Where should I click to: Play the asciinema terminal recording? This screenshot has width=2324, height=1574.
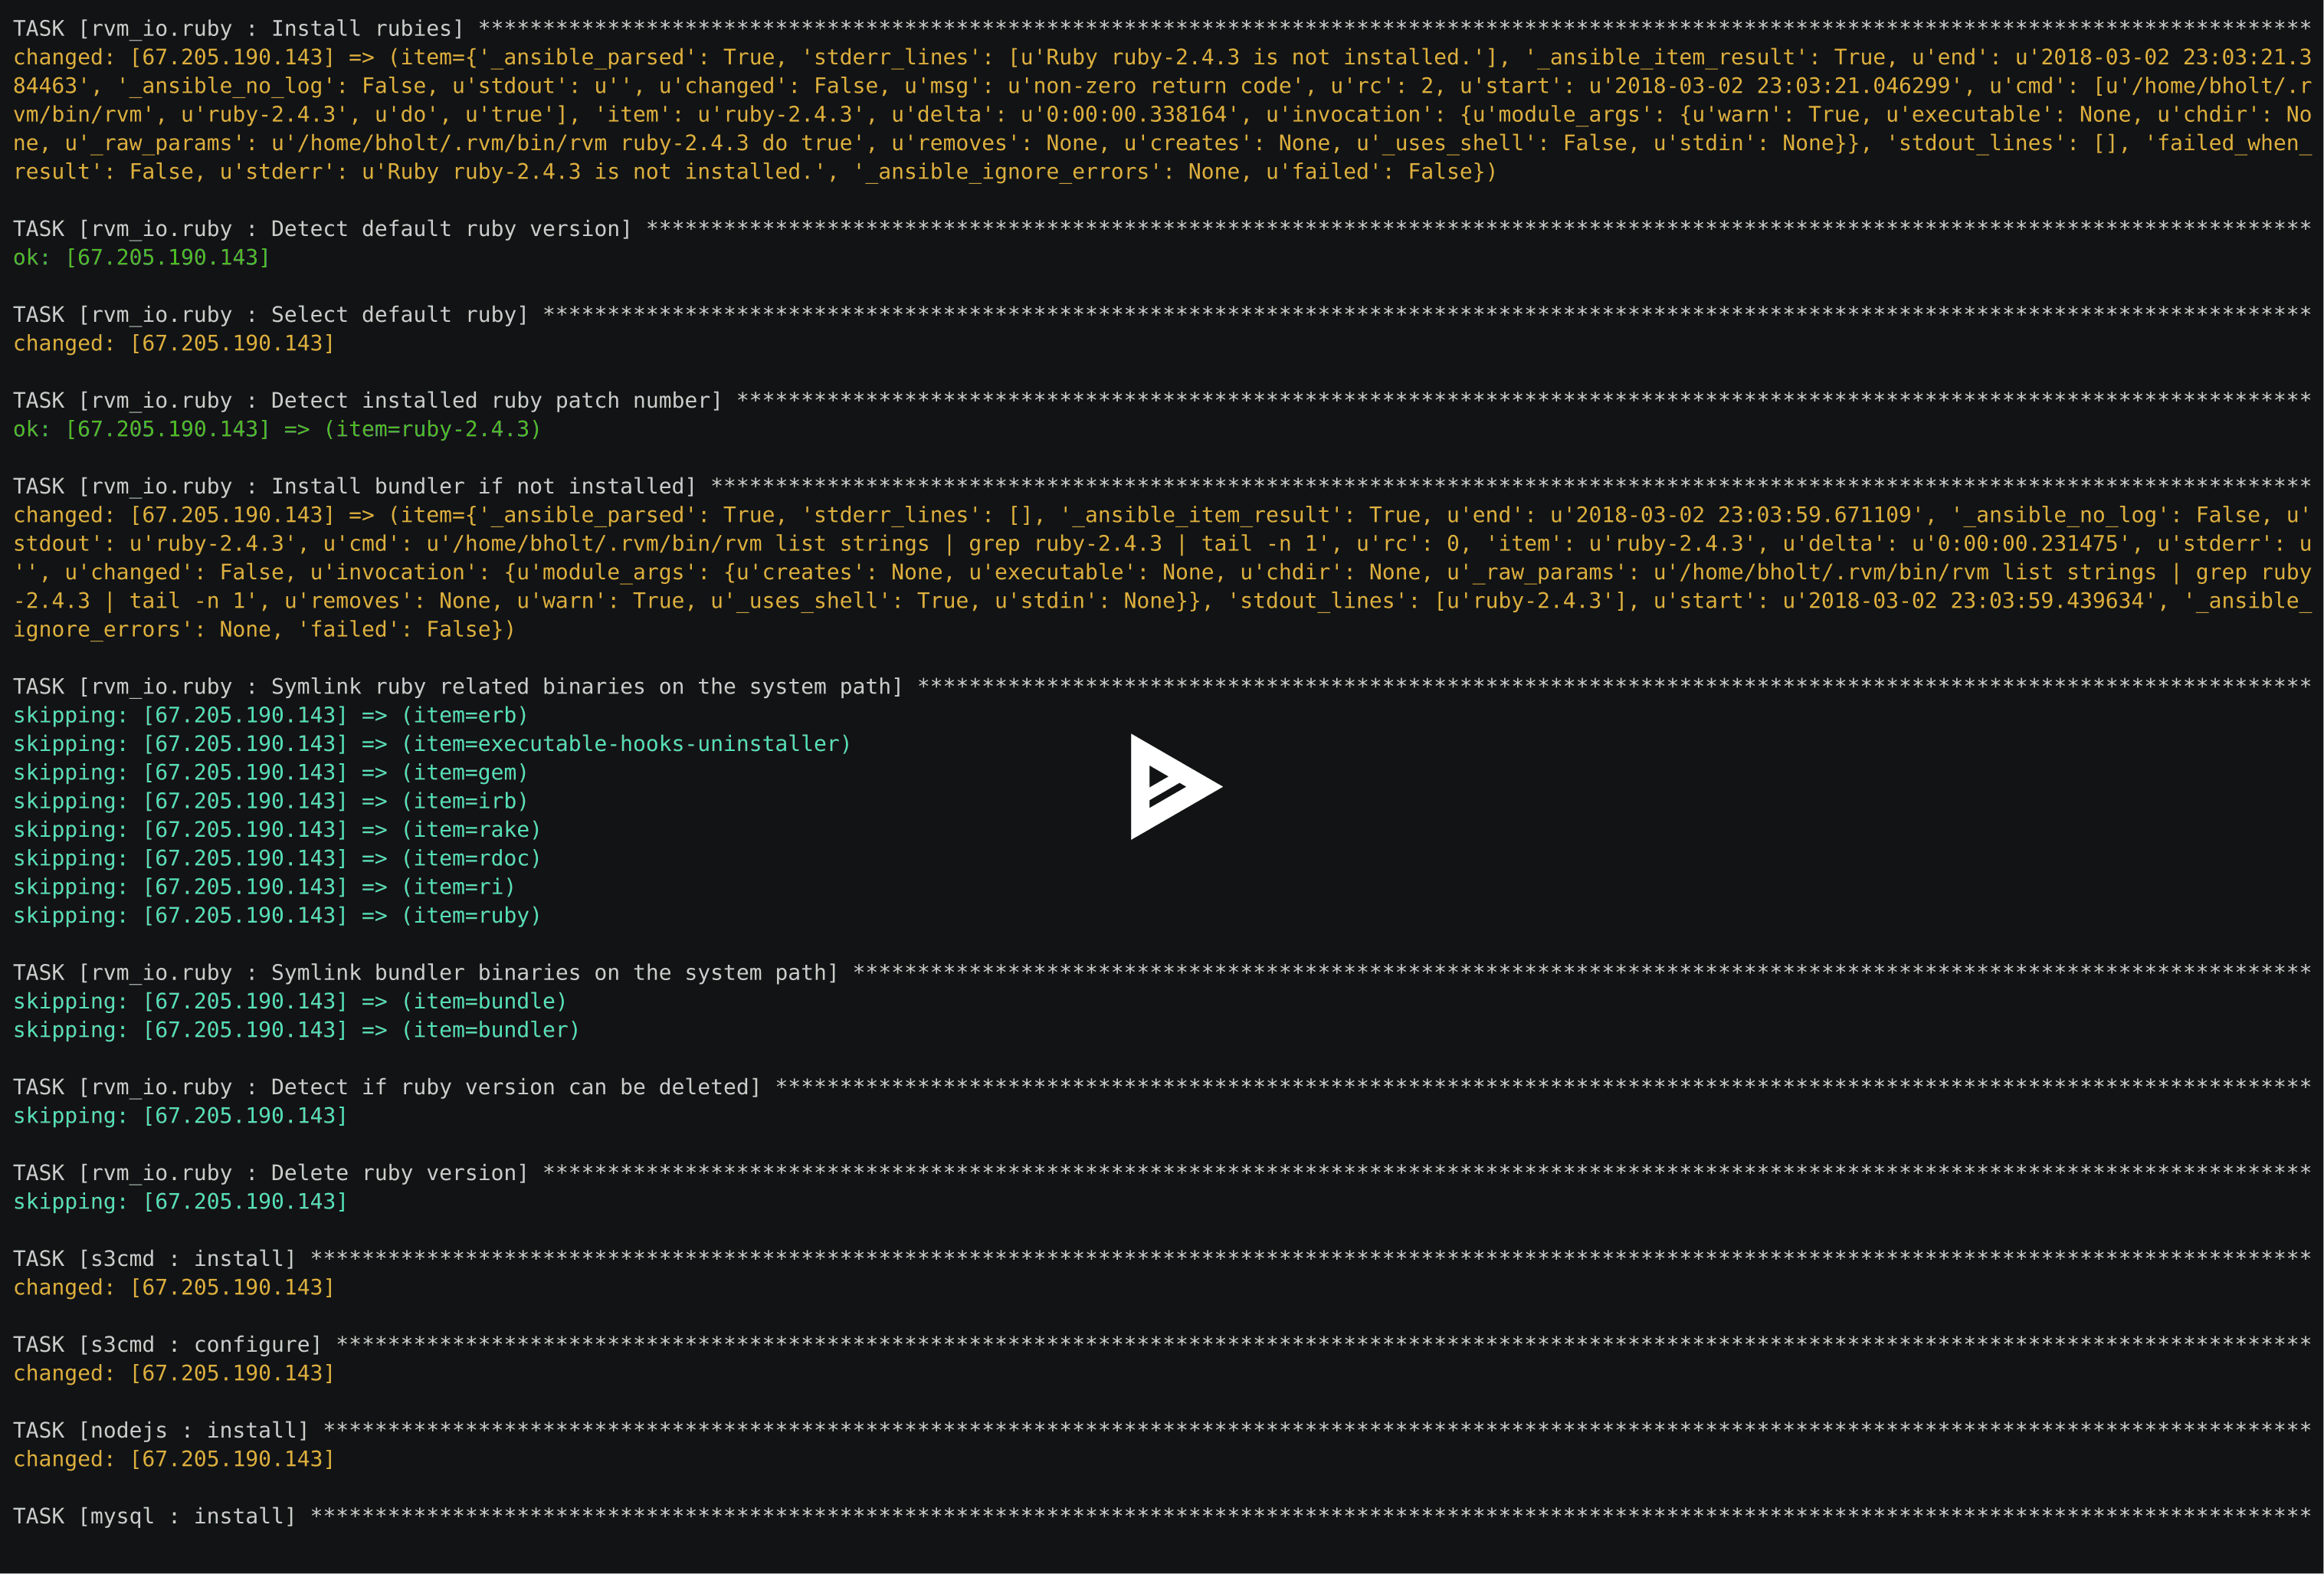tap(1175, 787)
